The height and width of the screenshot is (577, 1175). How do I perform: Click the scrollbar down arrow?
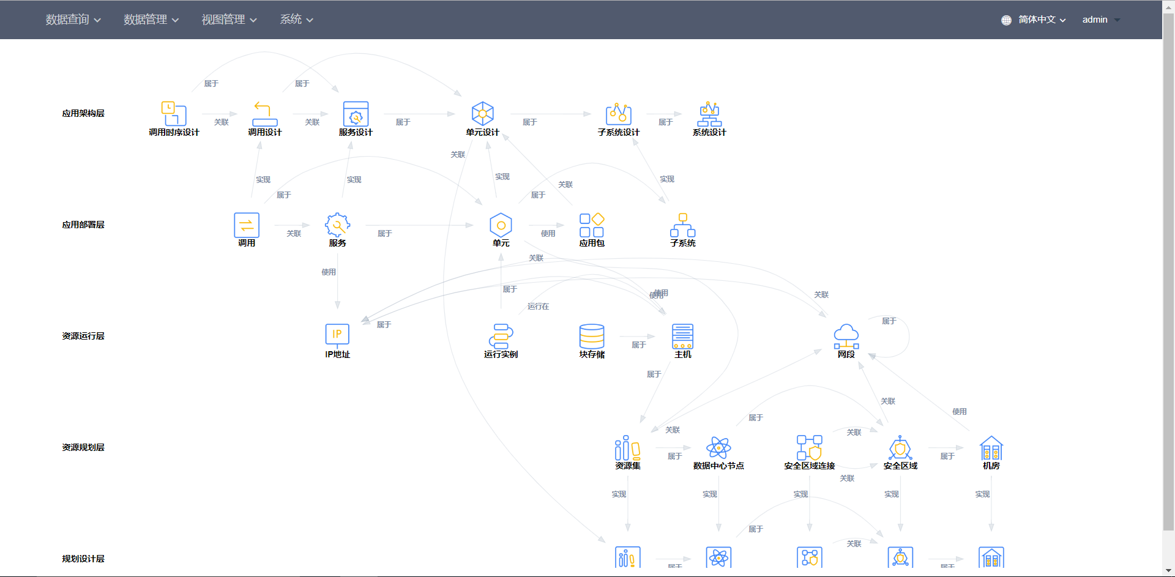click(1168, 571)
